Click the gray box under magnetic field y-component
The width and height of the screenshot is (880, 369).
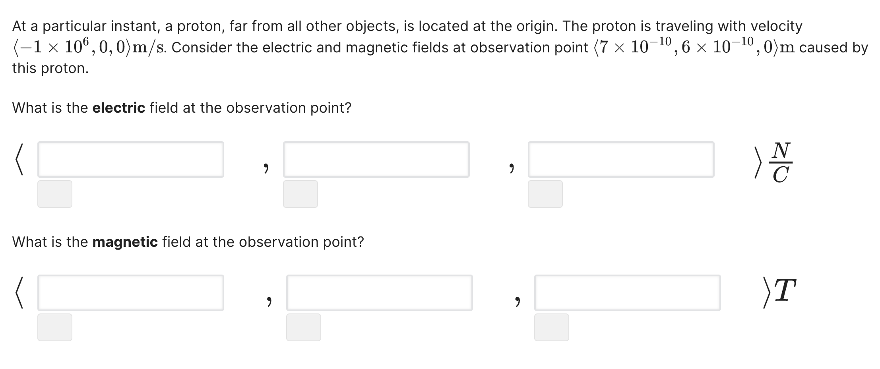pos(304,327)
